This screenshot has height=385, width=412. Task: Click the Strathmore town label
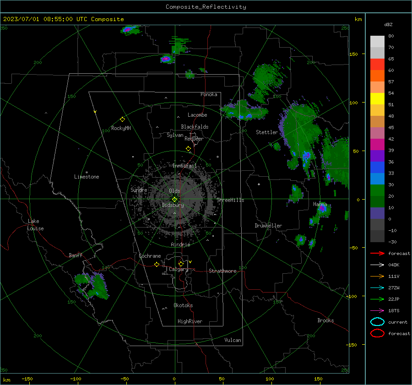(x=223, y=271)
